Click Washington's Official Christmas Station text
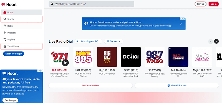Viewport: 222px width, 103px height. point(59,75)
